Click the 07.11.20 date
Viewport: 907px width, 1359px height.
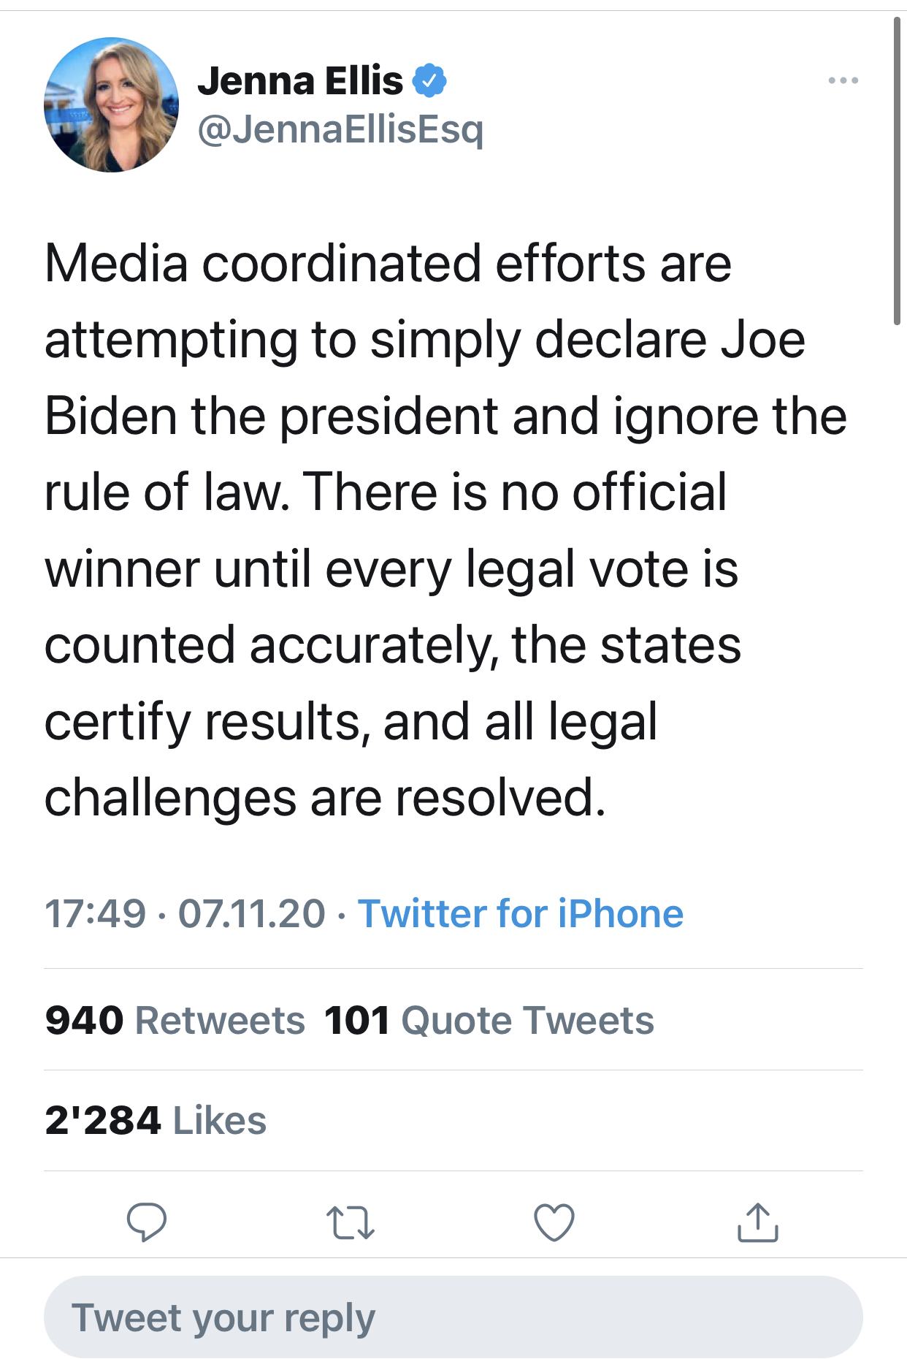251,913
